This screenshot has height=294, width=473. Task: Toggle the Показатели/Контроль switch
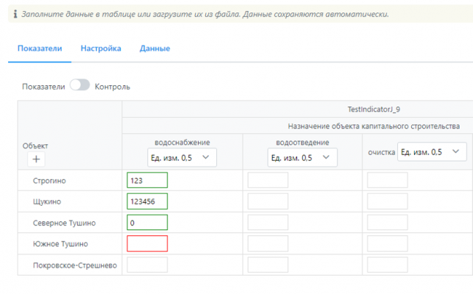79,86
